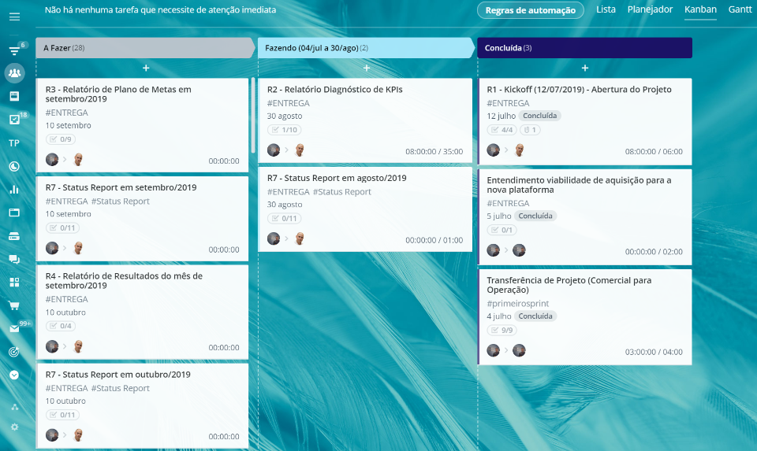Select the Fazendo (04/jul a 30/ago) header
The image size is (757, 451).
366,48
